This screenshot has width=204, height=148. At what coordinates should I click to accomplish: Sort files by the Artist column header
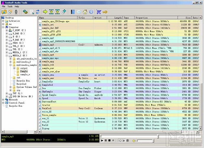[98, 18]
